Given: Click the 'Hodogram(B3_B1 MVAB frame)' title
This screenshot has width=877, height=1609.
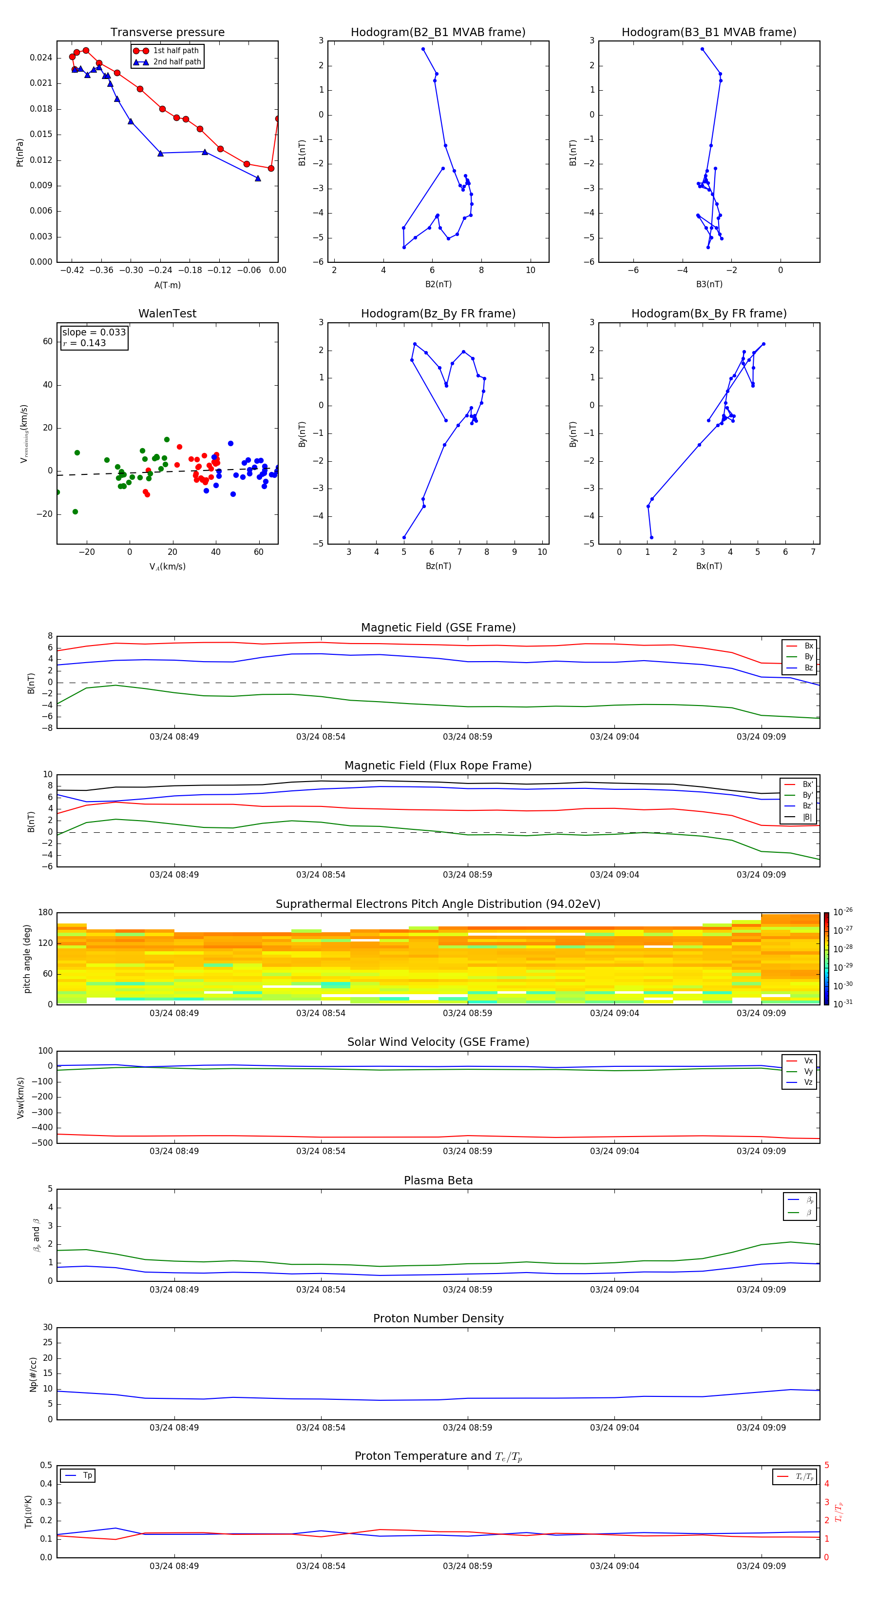Looking at the screenshot, I should point(709,32).
